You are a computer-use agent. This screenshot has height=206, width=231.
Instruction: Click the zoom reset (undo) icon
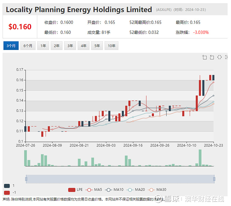point(212,57)
